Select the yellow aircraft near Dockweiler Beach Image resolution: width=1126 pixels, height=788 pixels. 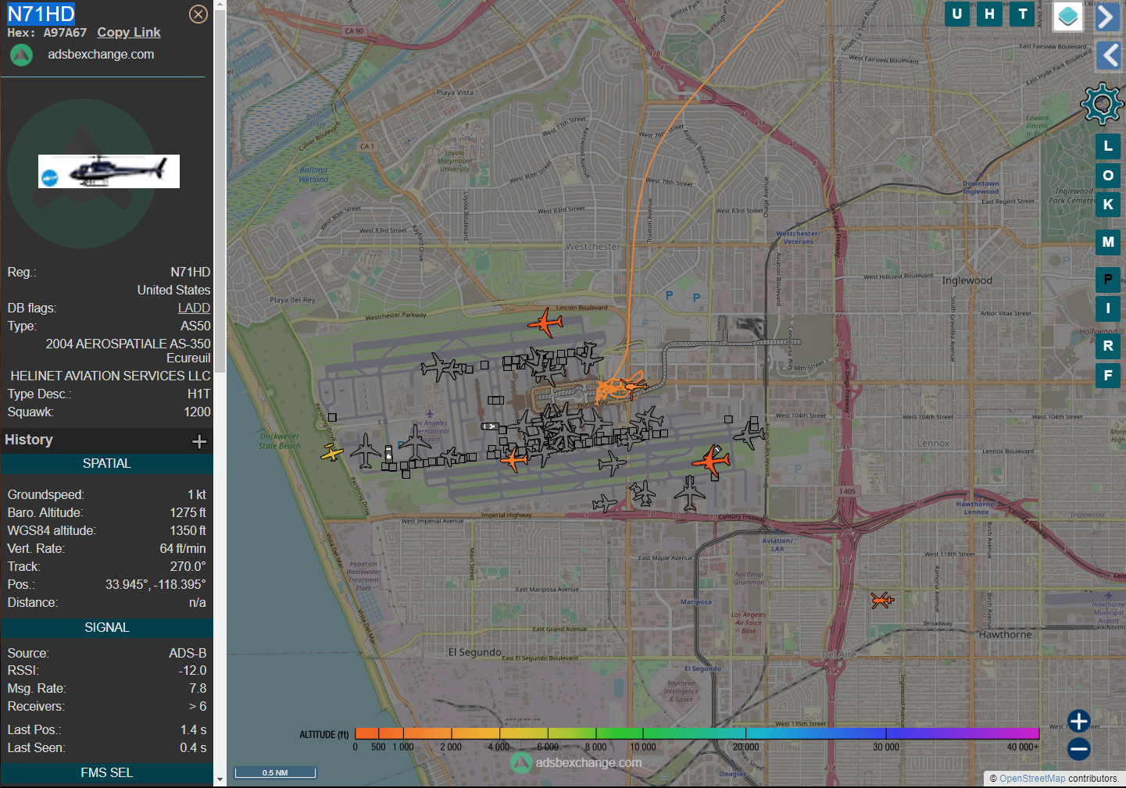332,452
